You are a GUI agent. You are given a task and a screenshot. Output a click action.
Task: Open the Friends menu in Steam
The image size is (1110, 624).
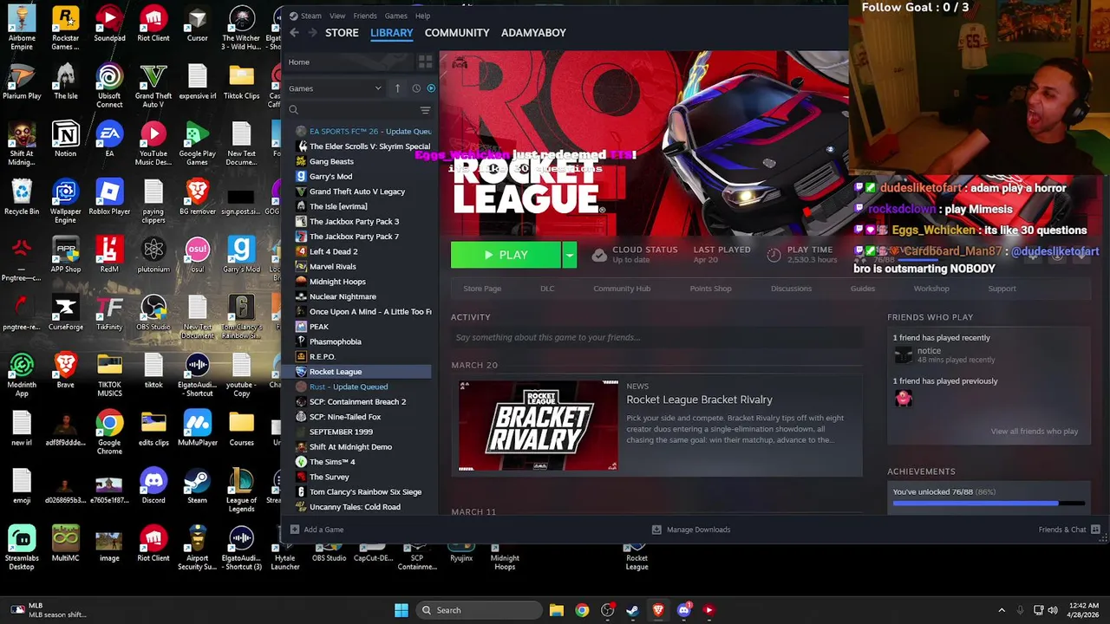(x=365, y=16)
